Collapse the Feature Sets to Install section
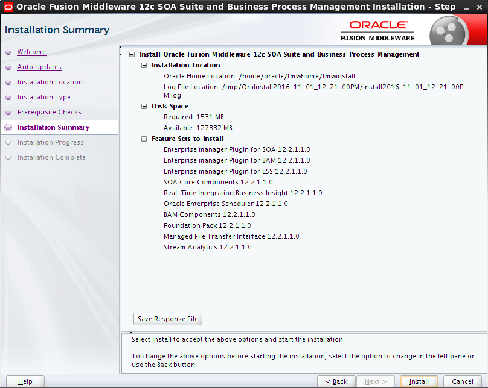Viewport: 488px width, 388px height. point(144,139)
